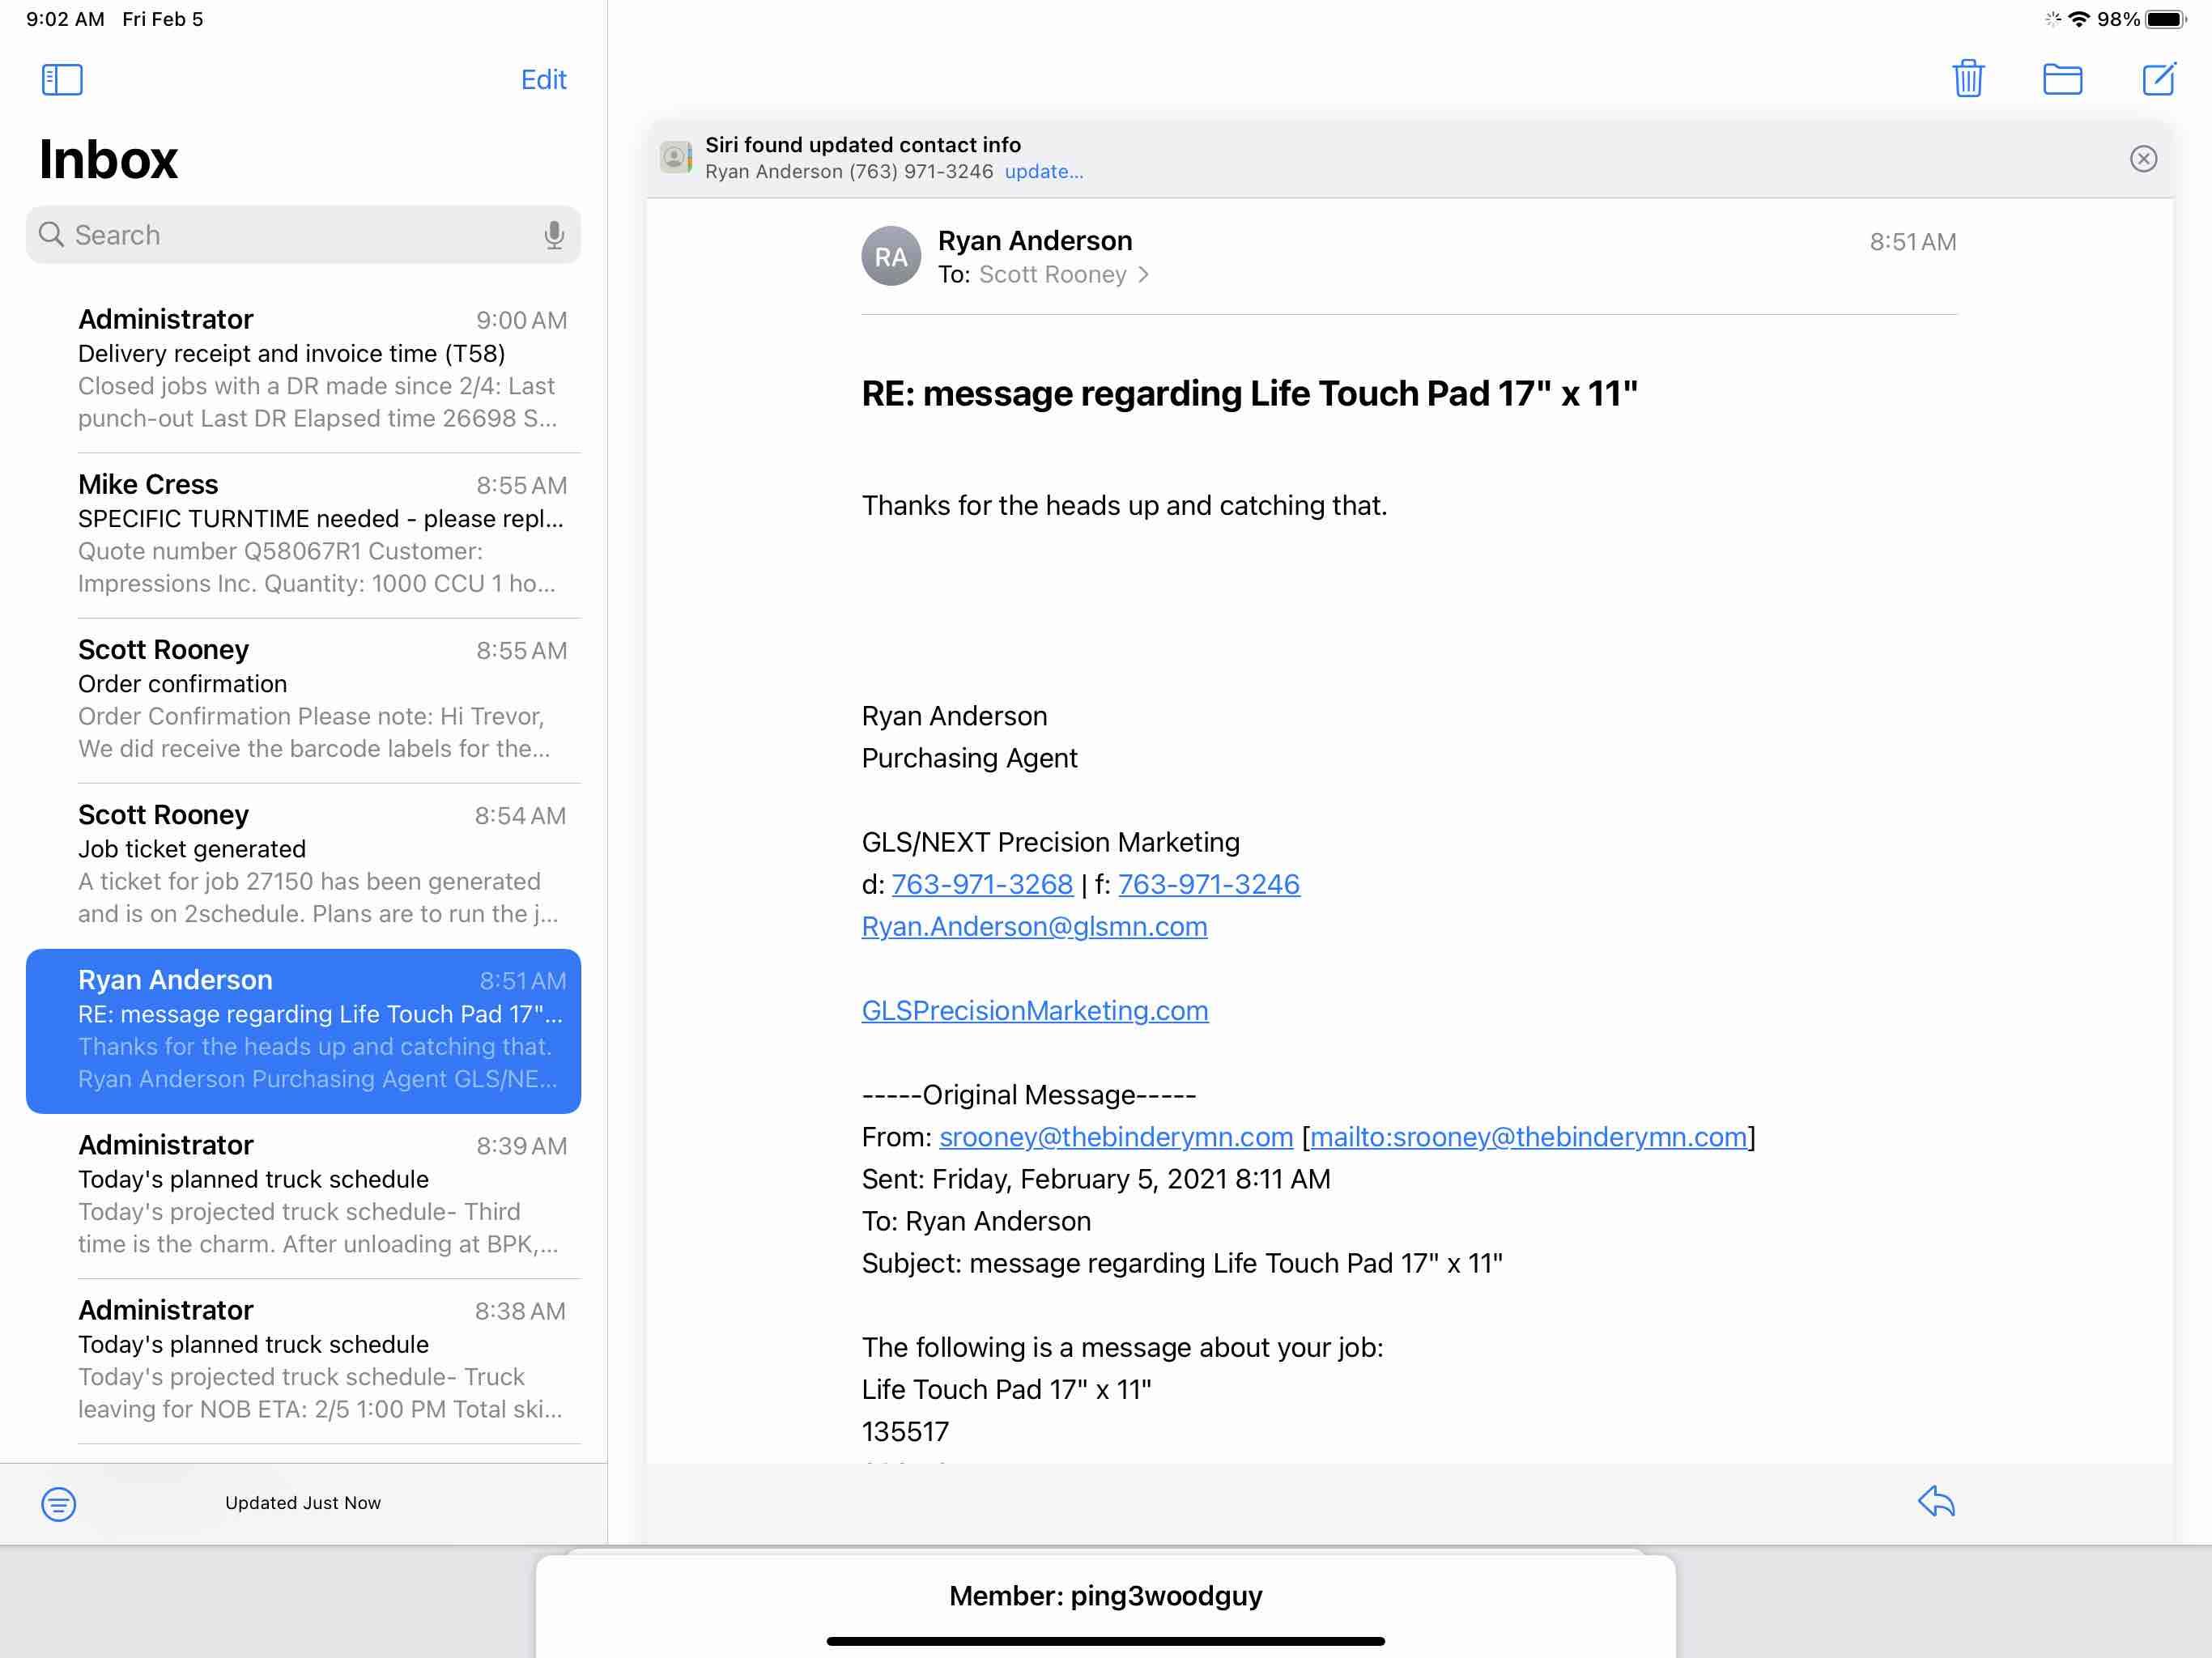The image size is (2212, 1658).
Task: Dismiss the Siri contact info banner
Action: (2143, 159)
